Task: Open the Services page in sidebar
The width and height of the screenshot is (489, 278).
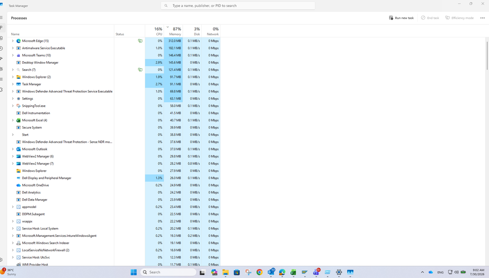Action: coord(1,90)
